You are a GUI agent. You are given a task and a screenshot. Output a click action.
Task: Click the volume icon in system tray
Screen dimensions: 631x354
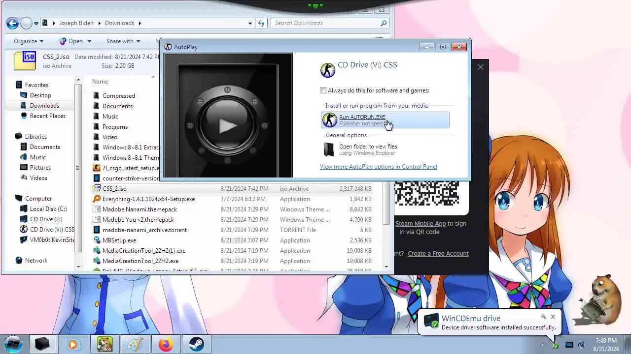point(581,345)
